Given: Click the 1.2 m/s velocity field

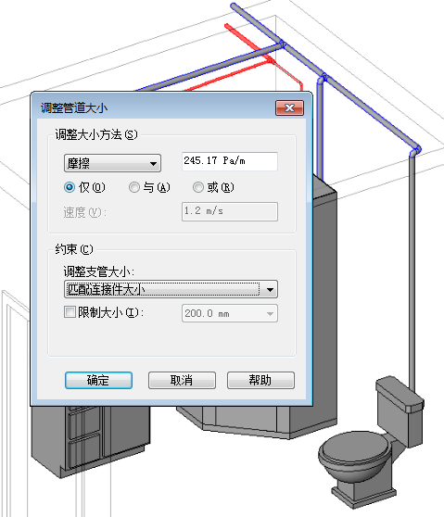Looking at the screenshot, I should coord(230,211).
